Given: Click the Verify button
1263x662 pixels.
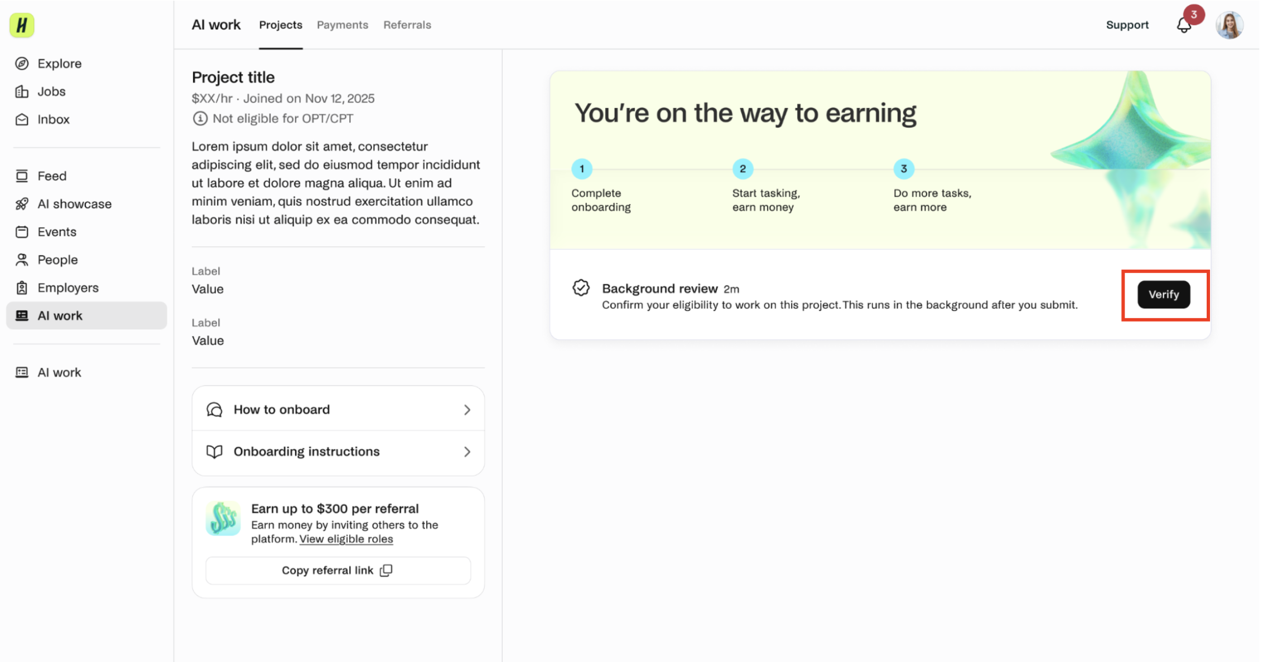Looking at the screenshot, I should pos(1164,295).
